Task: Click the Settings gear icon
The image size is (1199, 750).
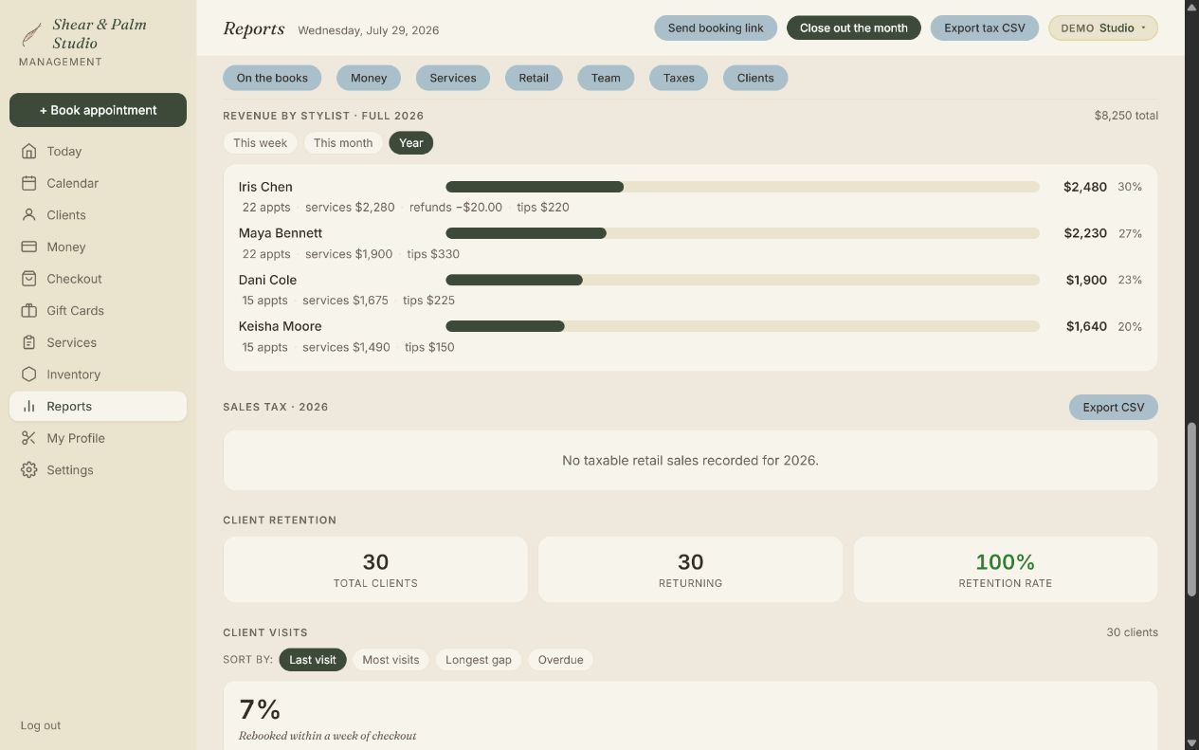Action: (29, 470)
